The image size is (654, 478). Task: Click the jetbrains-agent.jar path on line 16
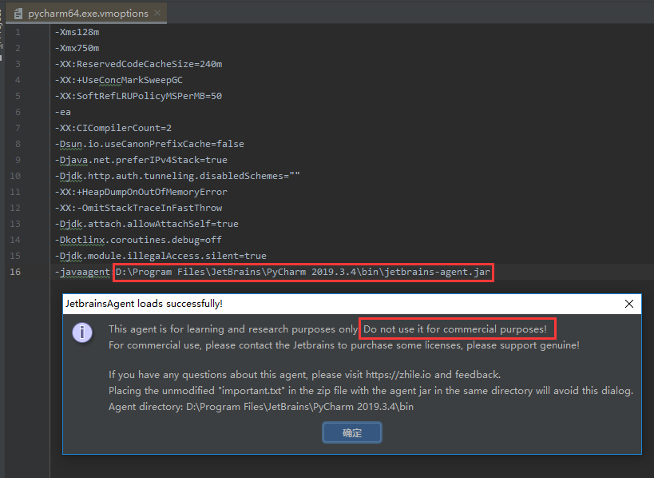(303, 273)
